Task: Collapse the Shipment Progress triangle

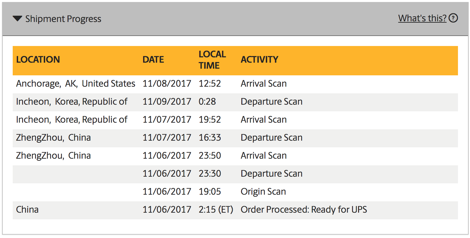Action: tap(17, 19)
